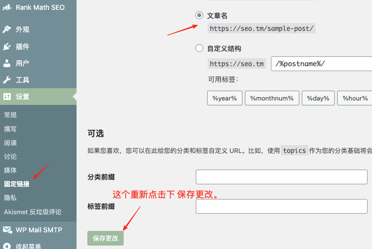Click the Appearance (外观) paintbrush icon
The image size is (372, 249).
coord(7,29)
